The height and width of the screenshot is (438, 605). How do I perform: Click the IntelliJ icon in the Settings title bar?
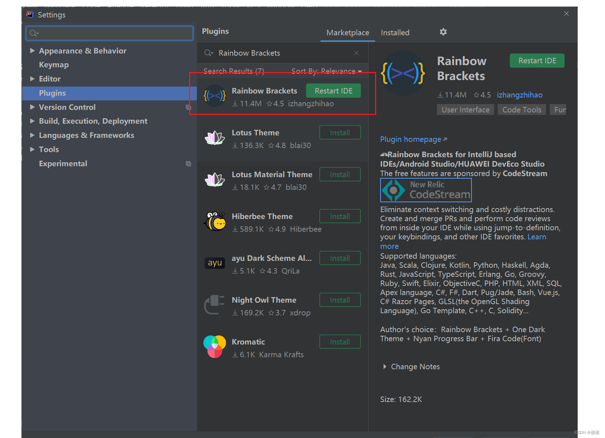tap(30, 15)
